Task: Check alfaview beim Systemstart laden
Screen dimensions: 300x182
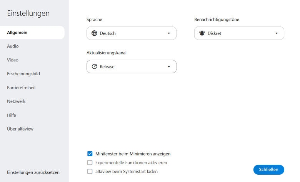Action: (90, 172)
